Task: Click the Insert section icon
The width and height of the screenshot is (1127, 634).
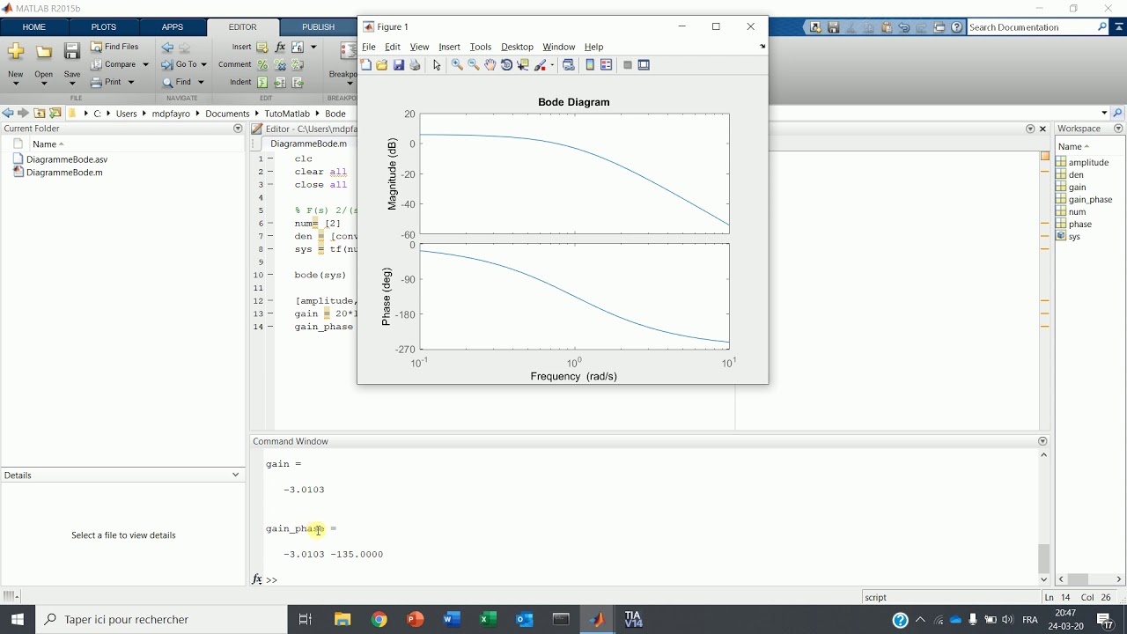Action: (262, 48)
